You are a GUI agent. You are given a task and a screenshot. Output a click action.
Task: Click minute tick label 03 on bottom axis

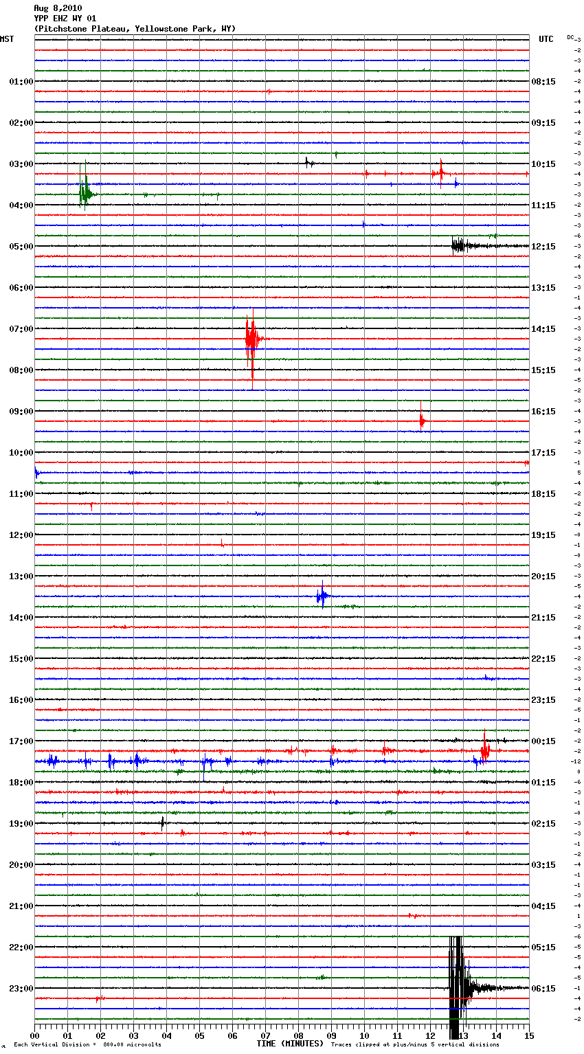[133, 1035]
